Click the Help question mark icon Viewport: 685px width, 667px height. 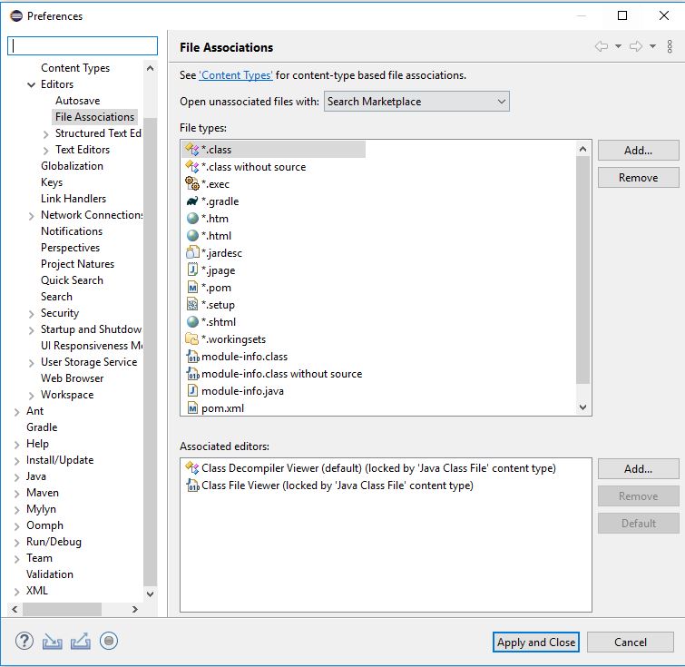[x=24, y=642]
